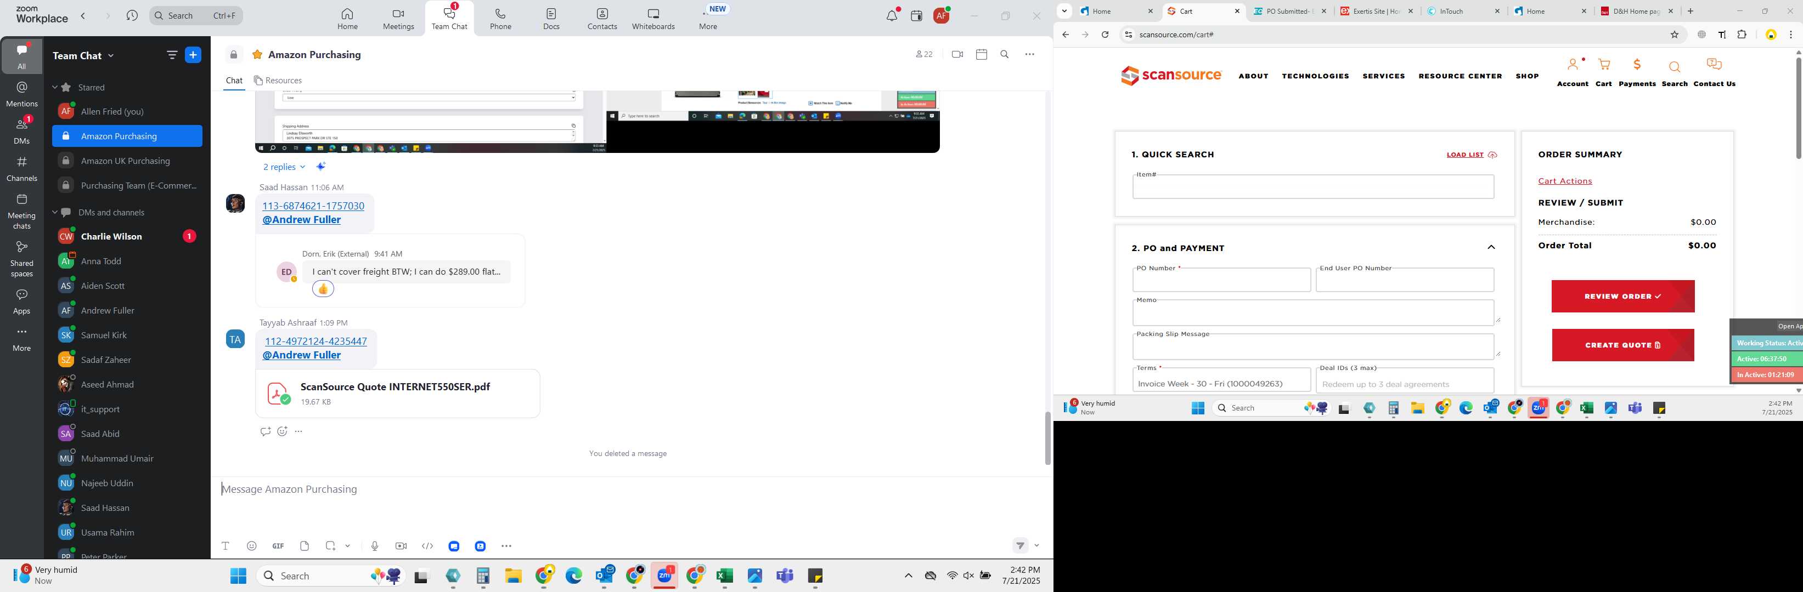
Task: Toggle the thumbs-up reaction on Erik's message
Action: (323, 289)
